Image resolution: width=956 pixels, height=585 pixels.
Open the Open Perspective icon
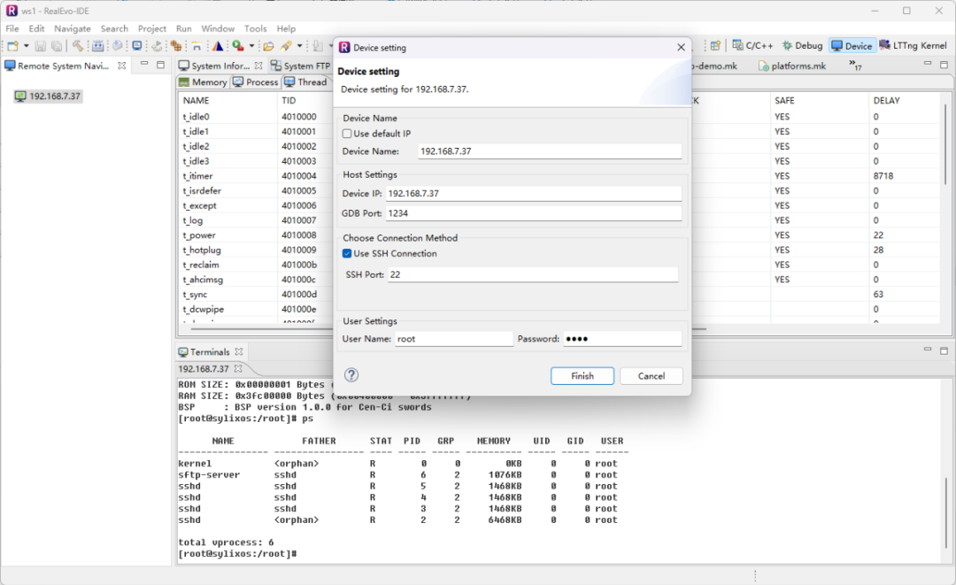pyautogui.click(x=715, y=46)
